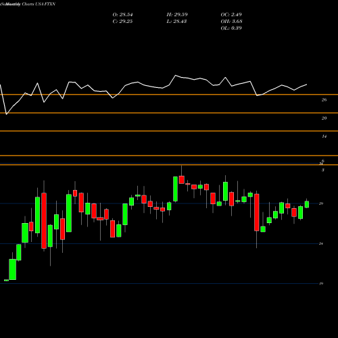
Task: Click price axis label 19
Action: (x=321, y=284)
